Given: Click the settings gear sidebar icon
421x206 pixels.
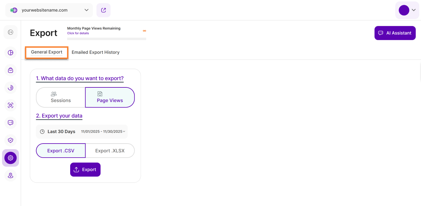Looking at the screenshot, I should pyautogui.click(x=11, y=158).
